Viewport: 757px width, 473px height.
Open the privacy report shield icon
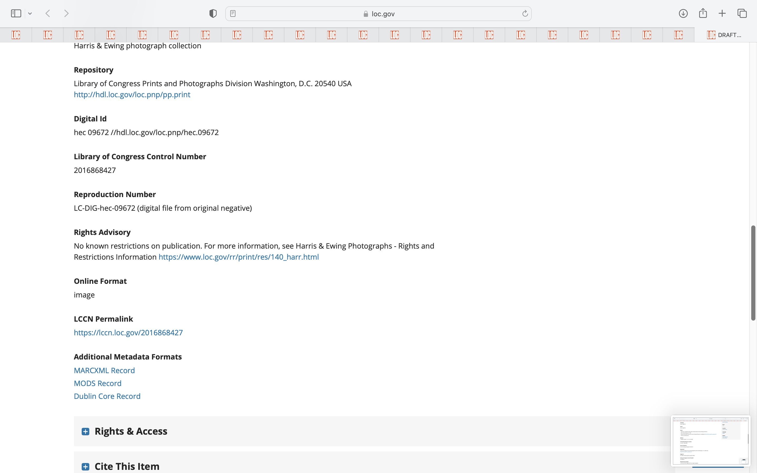[213, 13]
